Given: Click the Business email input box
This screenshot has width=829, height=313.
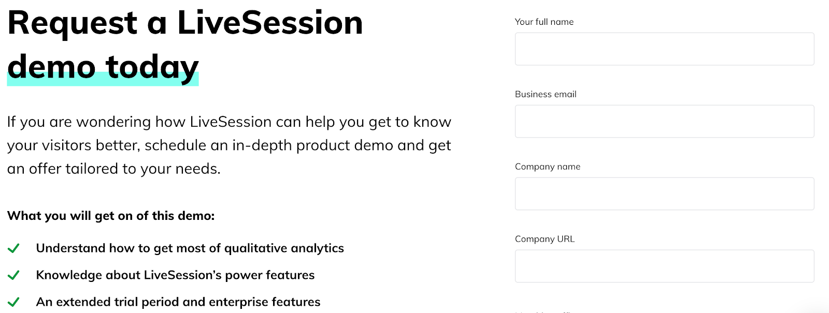Looking at the screenshot, I should (664, 121).
